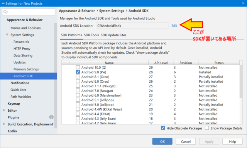Check the Android 7.0 (Nougat) checkbox
247x148 pixels.
pyautogui.click(x=78, y=90)
